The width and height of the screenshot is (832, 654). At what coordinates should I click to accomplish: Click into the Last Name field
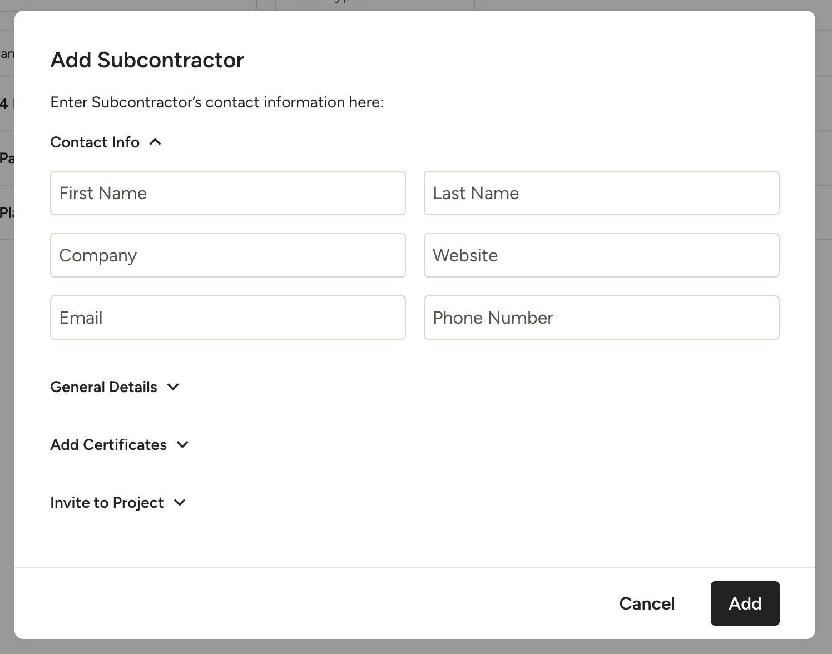pyautogui.click(x=601, y=193)
